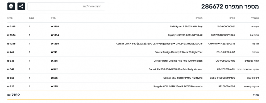Select product AMD Ryzen 9 5900X AM4 Tray

tap(186, 27)
